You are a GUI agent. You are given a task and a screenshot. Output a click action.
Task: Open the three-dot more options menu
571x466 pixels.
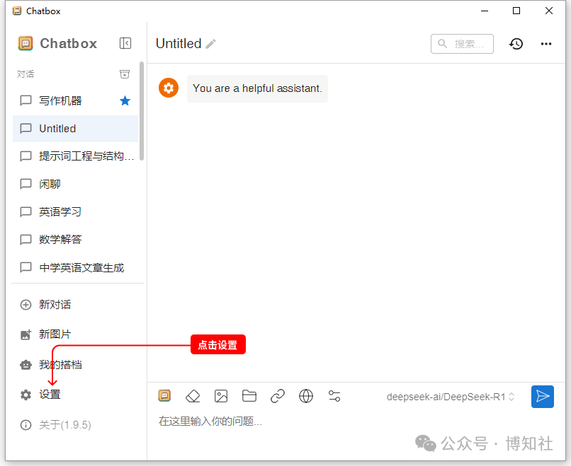click(545, 44)
